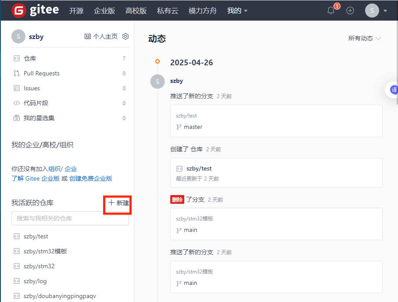Click the repository count 7

pyautogui.click(x=124, y=59)
